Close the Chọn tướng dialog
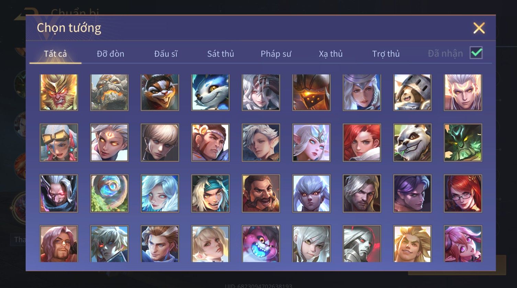517x288 pixels. coord(479,28)
